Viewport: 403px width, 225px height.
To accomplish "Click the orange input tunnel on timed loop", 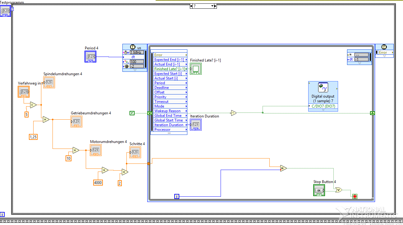I will [x=149, y=163].
